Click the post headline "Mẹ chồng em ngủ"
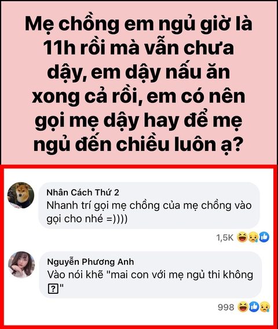 click(101, 24)
